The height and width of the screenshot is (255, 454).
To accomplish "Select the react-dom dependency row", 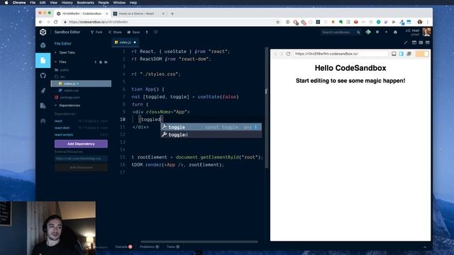I will [x=81, y=127].
